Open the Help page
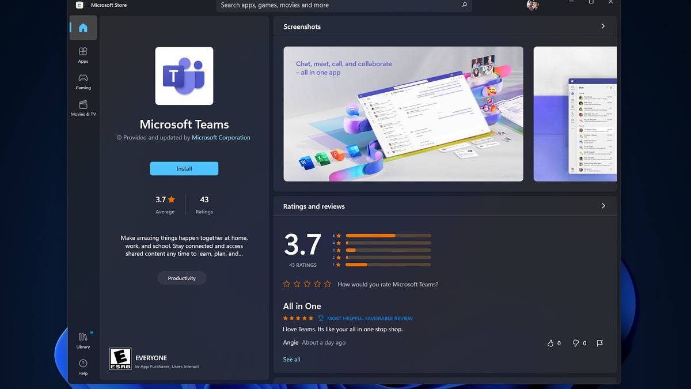Viewport: 691px width, 389px height. [x=83, y=367]
